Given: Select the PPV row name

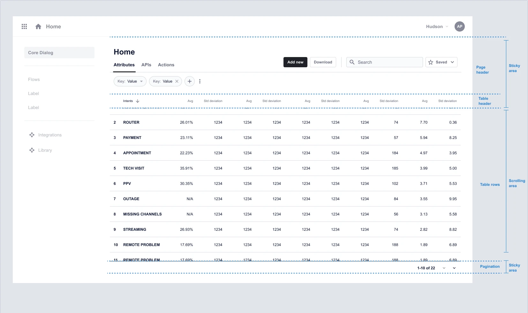Looking at the screenshot, I should tap(127, 184).
